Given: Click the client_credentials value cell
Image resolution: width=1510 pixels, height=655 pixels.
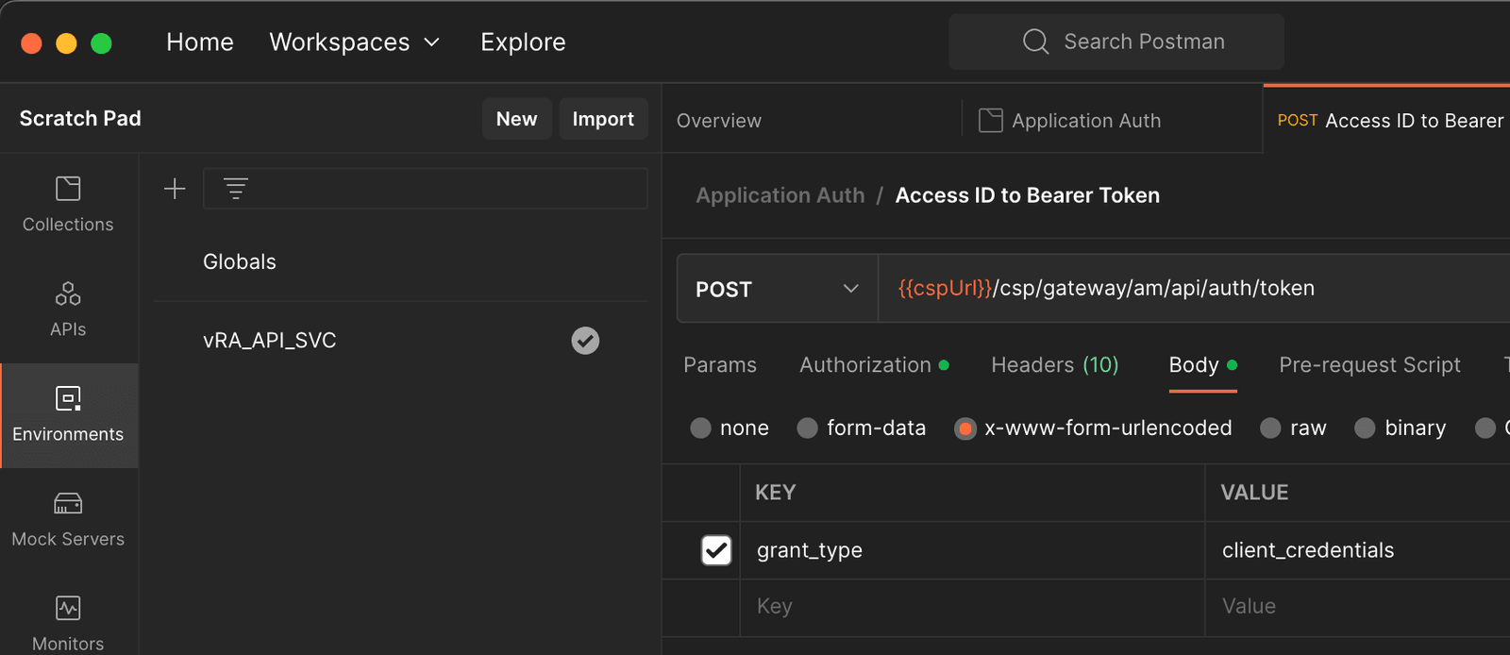Looking at the screenshot, I should (1358, 550).
